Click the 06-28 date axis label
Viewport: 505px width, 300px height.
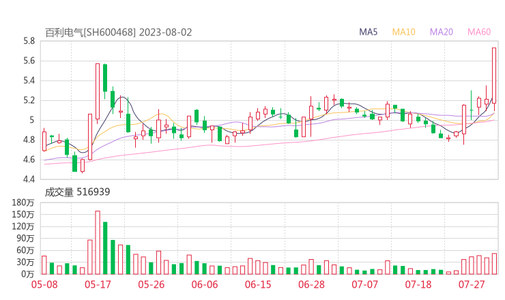pos(311,284)
